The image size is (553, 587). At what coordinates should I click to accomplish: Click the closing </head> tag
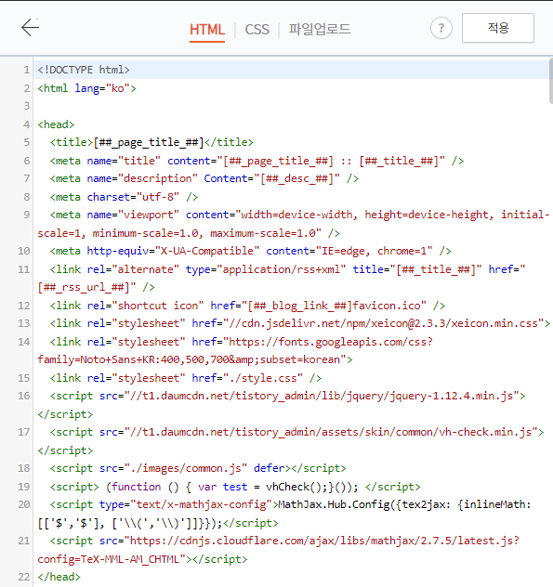click(x=59, y=577)
